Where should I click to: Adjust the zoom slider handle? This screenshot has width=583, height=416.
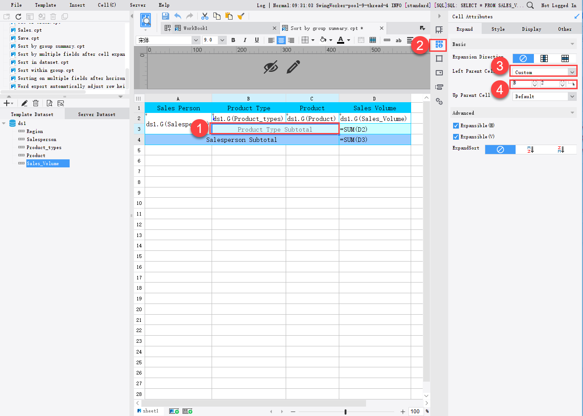click(x=346, y=412)
